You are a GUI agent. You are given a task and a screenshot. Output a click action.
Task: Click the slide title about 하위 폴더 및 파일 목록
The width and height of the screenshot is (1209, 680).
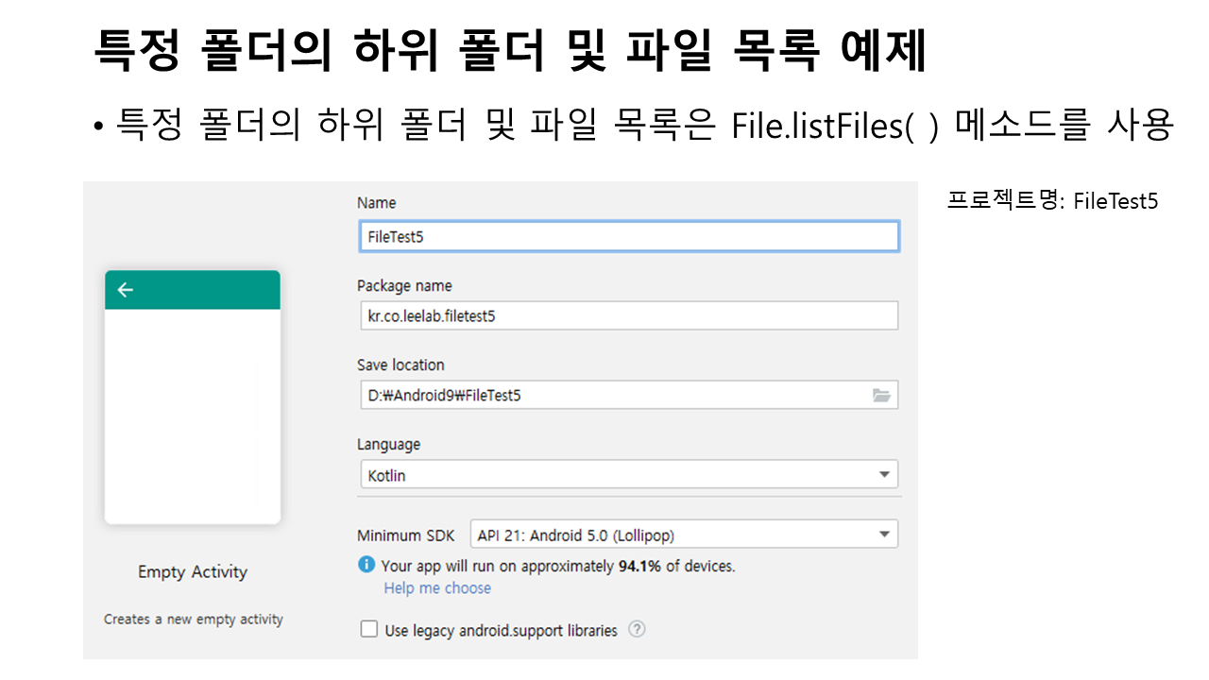[510, 52]
